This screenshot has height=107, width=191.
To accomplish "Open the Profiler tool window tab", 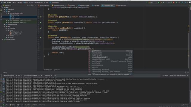I will pyautogui.click(x=27, y=105).
